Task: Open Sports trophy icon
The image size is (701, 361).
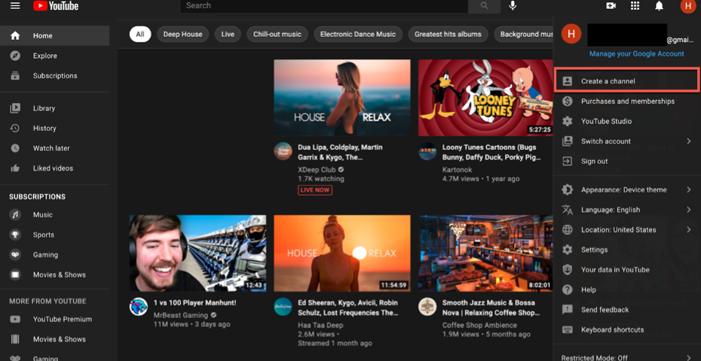Action: [x=15, y=235]
